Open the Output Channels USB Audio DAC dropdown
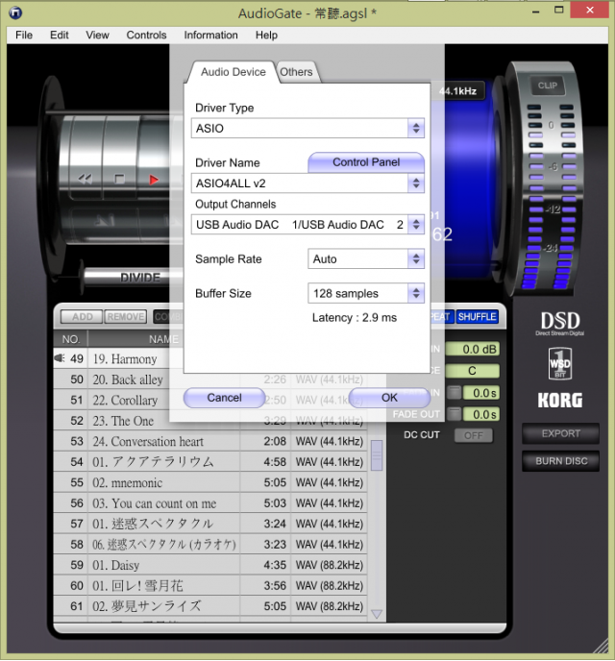 307,225
